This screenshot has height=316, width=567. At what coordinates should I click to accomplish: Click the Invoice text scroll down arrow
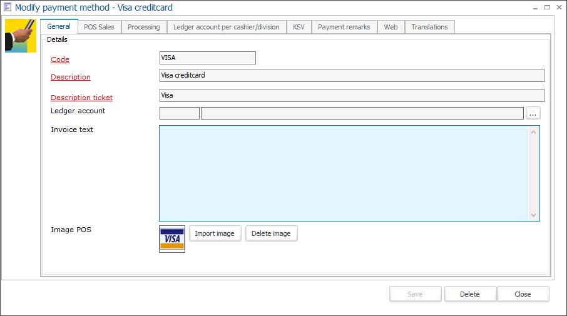[533, 215]
